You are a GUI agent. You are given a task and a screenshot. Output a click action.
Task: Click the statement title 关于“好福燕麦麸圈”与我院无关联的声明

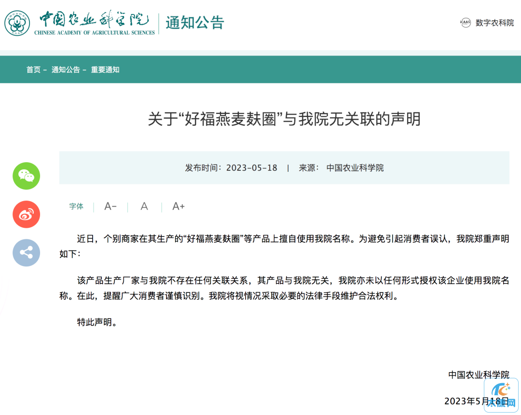point(284,119)
